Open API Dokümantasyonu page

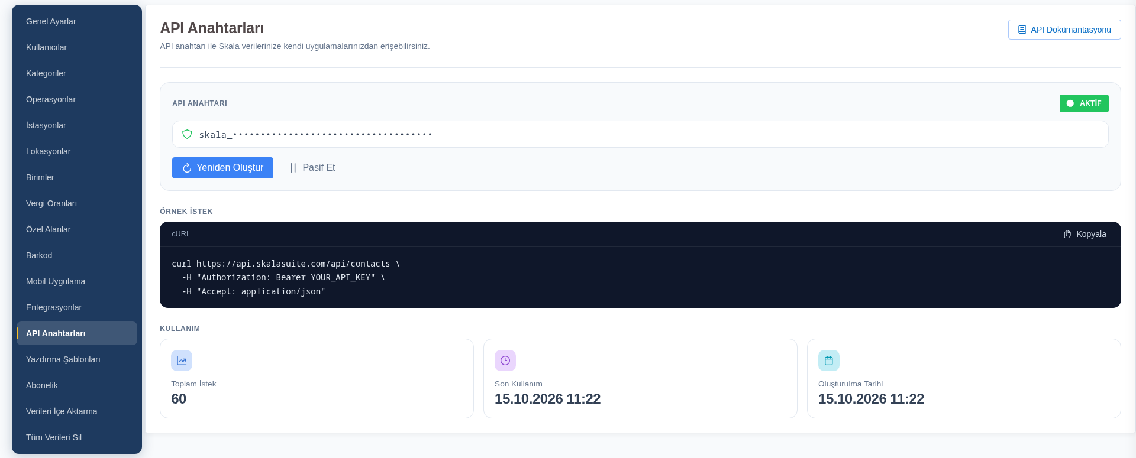pyautogui.click(x=1064, y=30)
